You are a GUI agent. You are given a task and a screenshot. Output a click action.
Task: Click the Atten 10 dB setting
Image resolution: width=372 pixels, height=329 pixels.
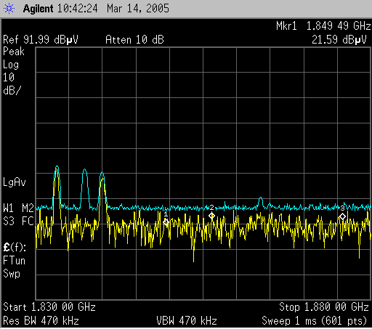134,40
